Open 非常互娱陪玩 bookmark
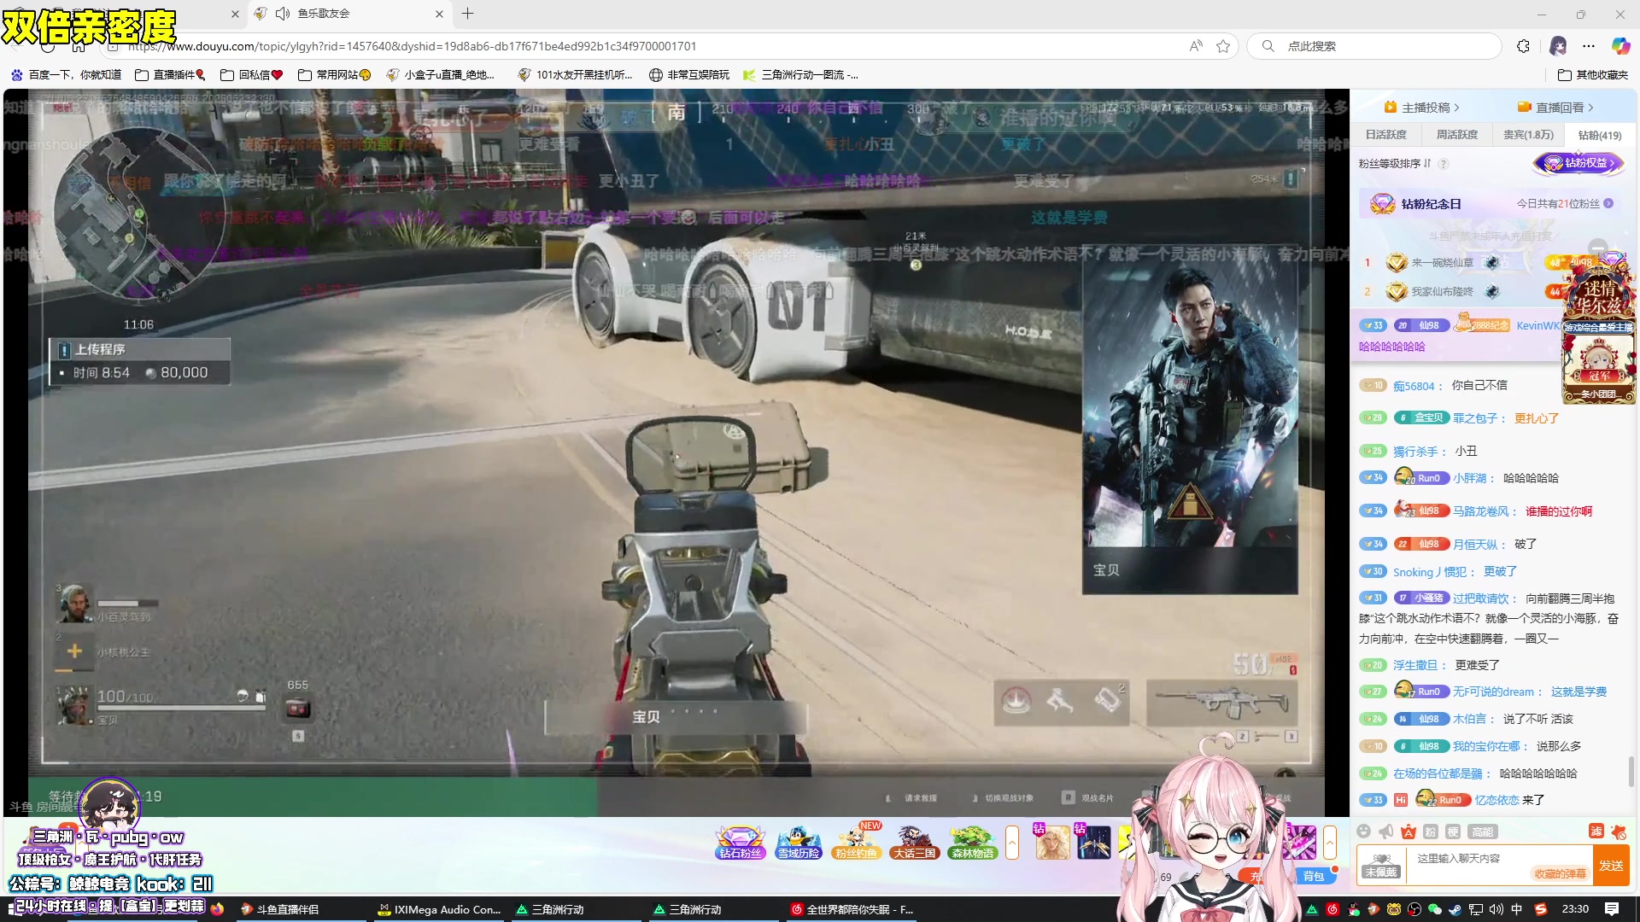This screenshot has width=1640, height=922. [688, 75]
